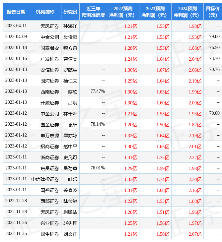222x242 pixels.
Task: Click institution 安信证券
Action: point(50,70)
